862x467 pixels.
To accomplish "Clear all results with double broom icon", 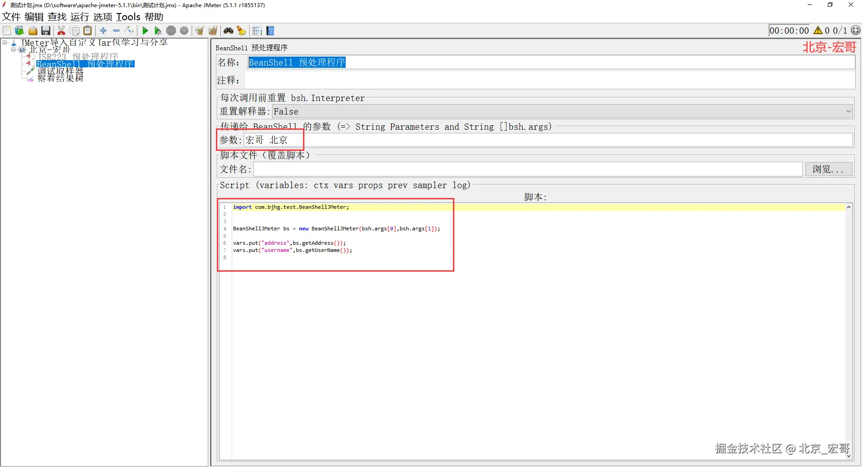I will [213, 31].
